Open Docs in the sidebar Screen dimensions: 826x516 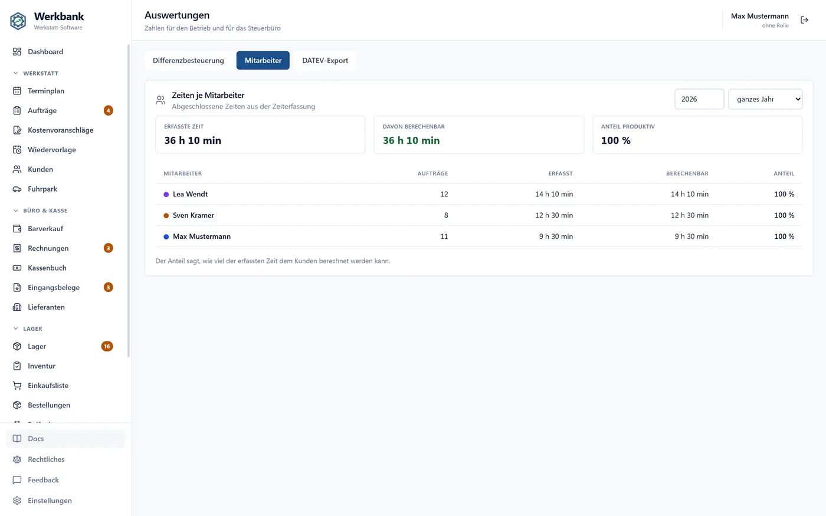pos(65,439)
